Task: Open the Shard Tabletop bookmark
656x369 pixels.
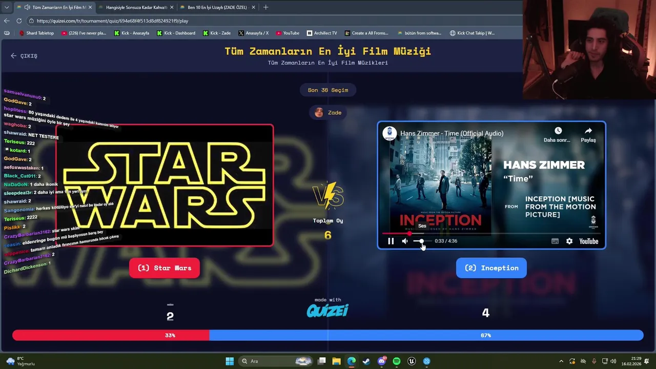Action: (x=36, y=33)
